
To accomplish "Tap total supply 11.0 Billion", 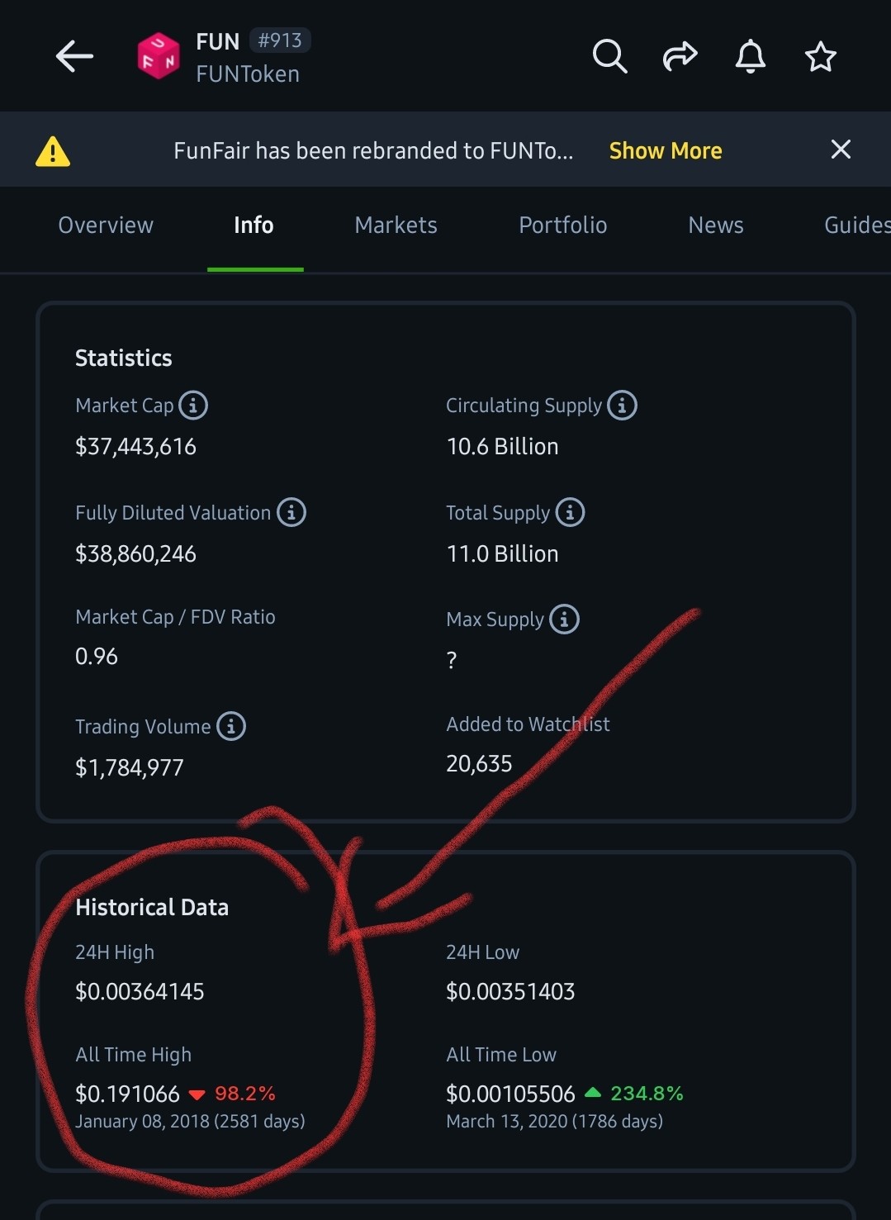I will tap(502, 554).
